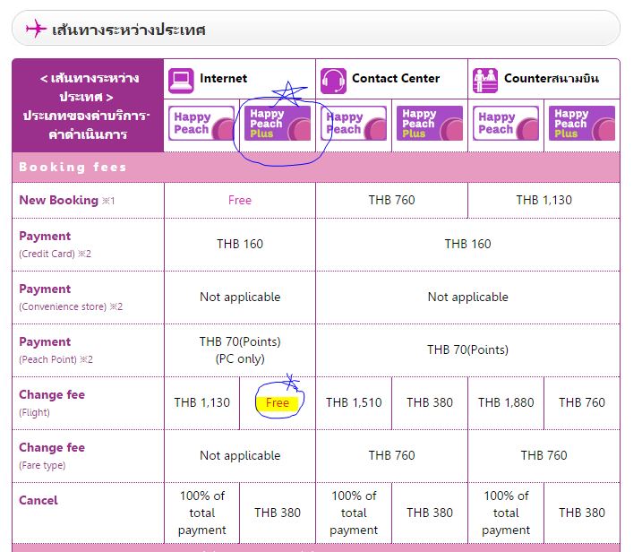The height and width of the screenshot is (552, 642).
Task: Select Happy Peach badge under Counter
Action: (x=506, y=124)
